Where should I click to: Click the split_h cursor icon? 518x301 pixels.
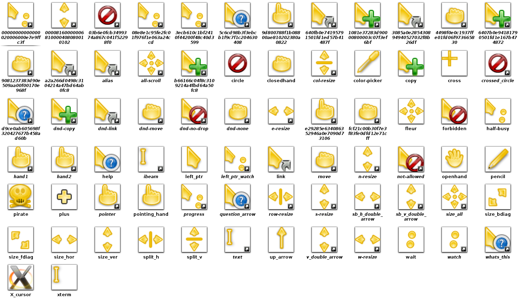[x=151, y=240]
